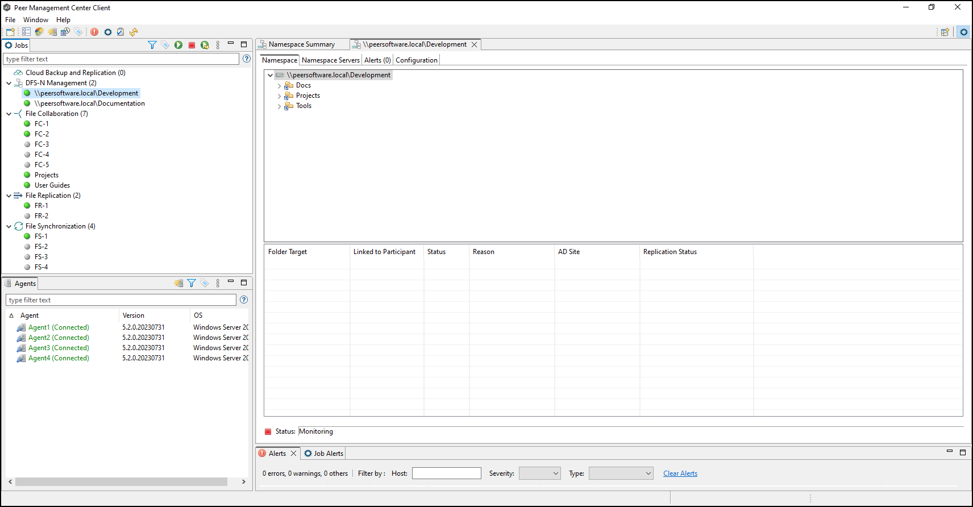
Task: Select Agent3 (Connected) in Agents list
Action: click(59, 348)
